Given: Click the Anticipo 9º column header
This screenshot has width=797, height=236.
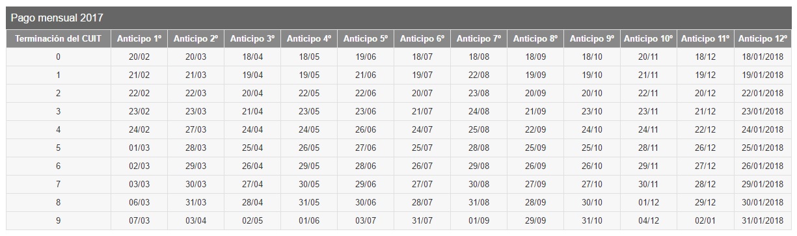Looking at the screenshot, I should (592, 39).
